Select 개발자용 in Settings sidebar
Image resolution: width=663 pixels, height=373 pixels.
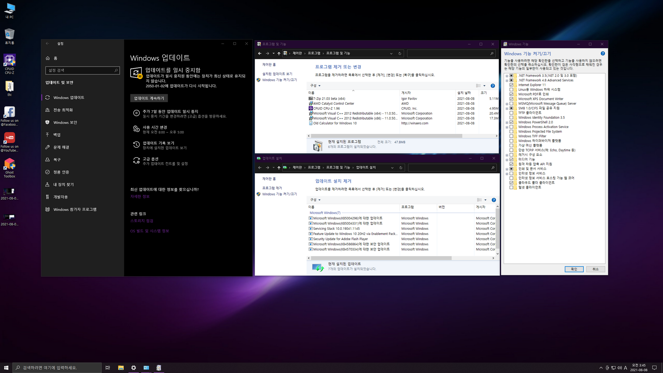tap(83, 197)
